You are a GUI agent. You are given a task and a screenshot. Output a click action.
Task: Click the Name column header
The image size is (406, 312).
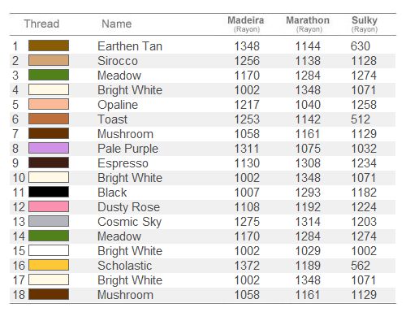tap(117, 24)
